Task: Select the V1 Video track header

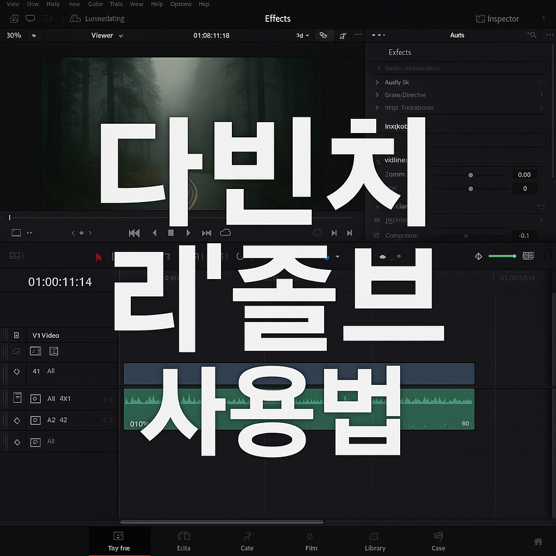Action: coord(46,335)
